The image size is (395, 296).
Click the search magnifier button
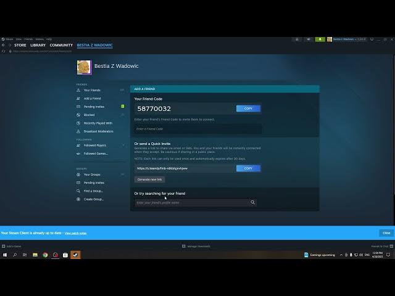(252, 202)
